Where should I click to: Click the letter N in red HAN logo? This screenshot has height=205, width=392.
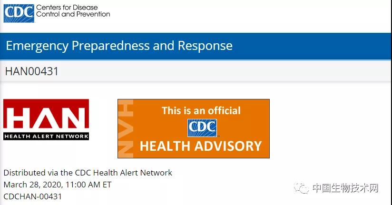[75, 118]
